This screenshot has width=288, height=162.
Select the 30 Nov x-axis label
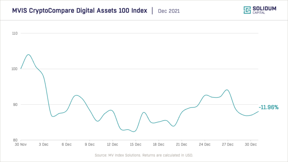[x=21, y=144]
